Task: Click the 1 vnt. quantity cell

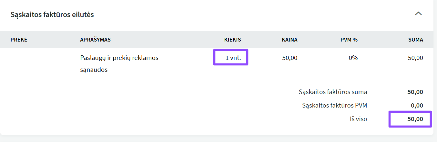Action: pyautogui.click(x=233, y=58)
